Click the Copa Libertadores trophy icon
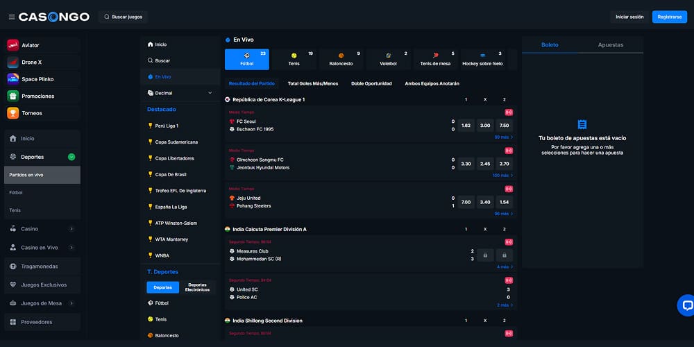This screenshot has width=694, height=347. (x=151, y=158)
